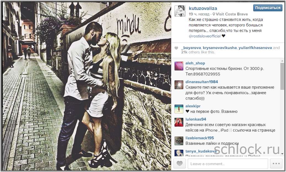Open lulenkas94 commenter avatar
Image resolution: width=286 pixels, height=172 pixels.
pyautogui.click(x=179, y=122)
